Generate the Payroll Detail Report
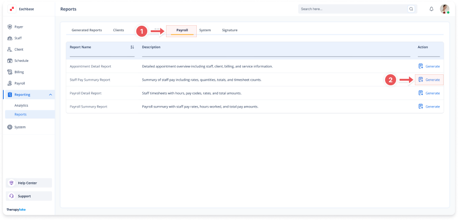Image resolution: width=458 pixels, height=220 pixels. pos(429,93)
